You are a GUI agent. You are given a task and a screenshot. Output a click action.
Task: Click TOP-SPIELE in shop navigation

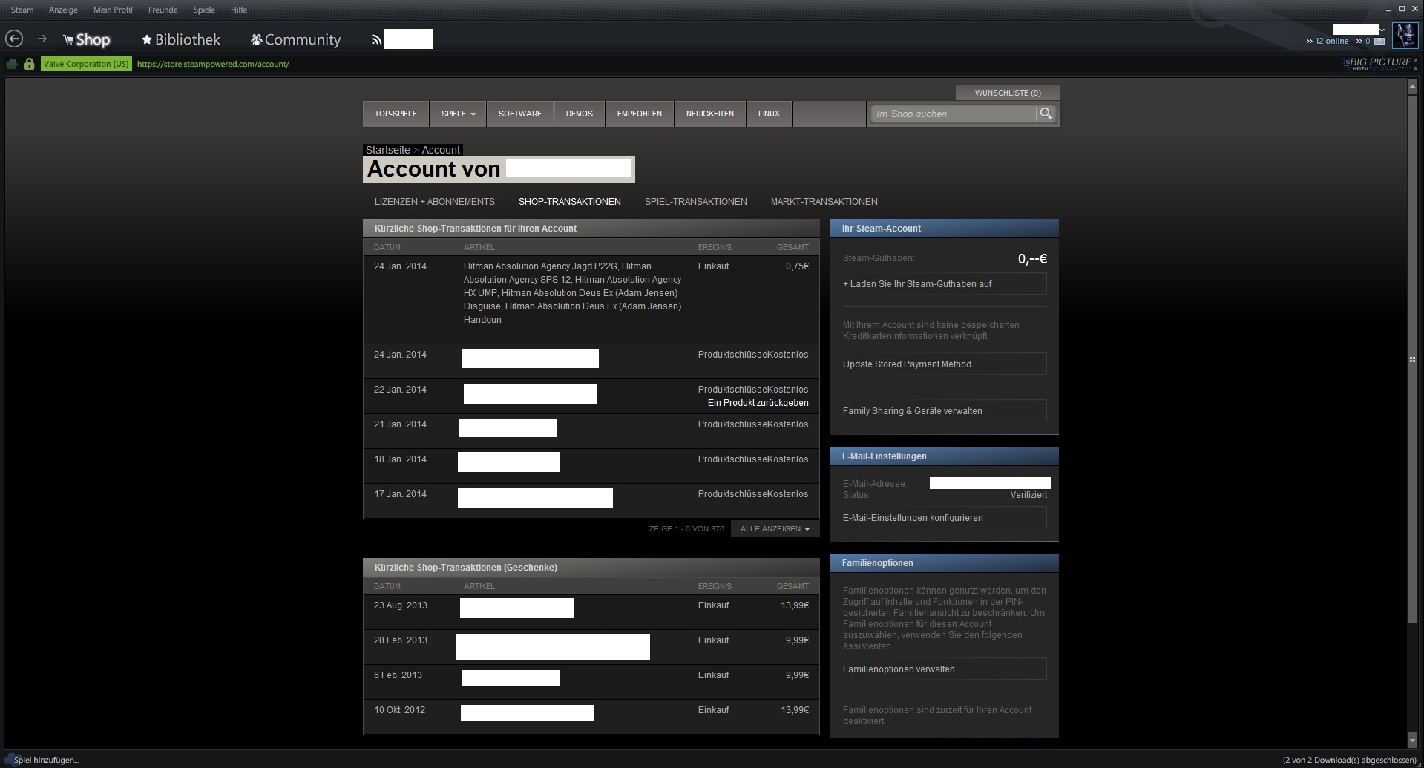coord(396,114)
